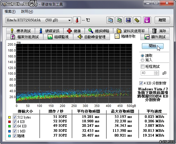Open the options gear wrench icon
This screenshot has height=144, width=176.
point(137,20)
